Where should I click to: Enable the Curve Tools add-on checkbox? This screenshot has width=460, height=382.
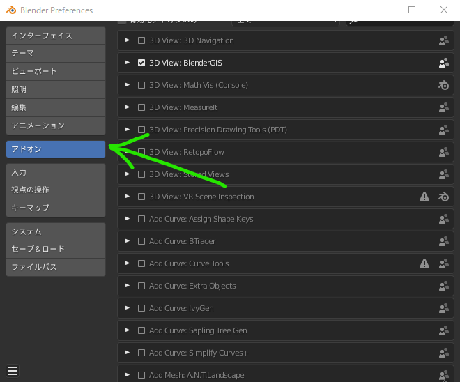point(141,263)
